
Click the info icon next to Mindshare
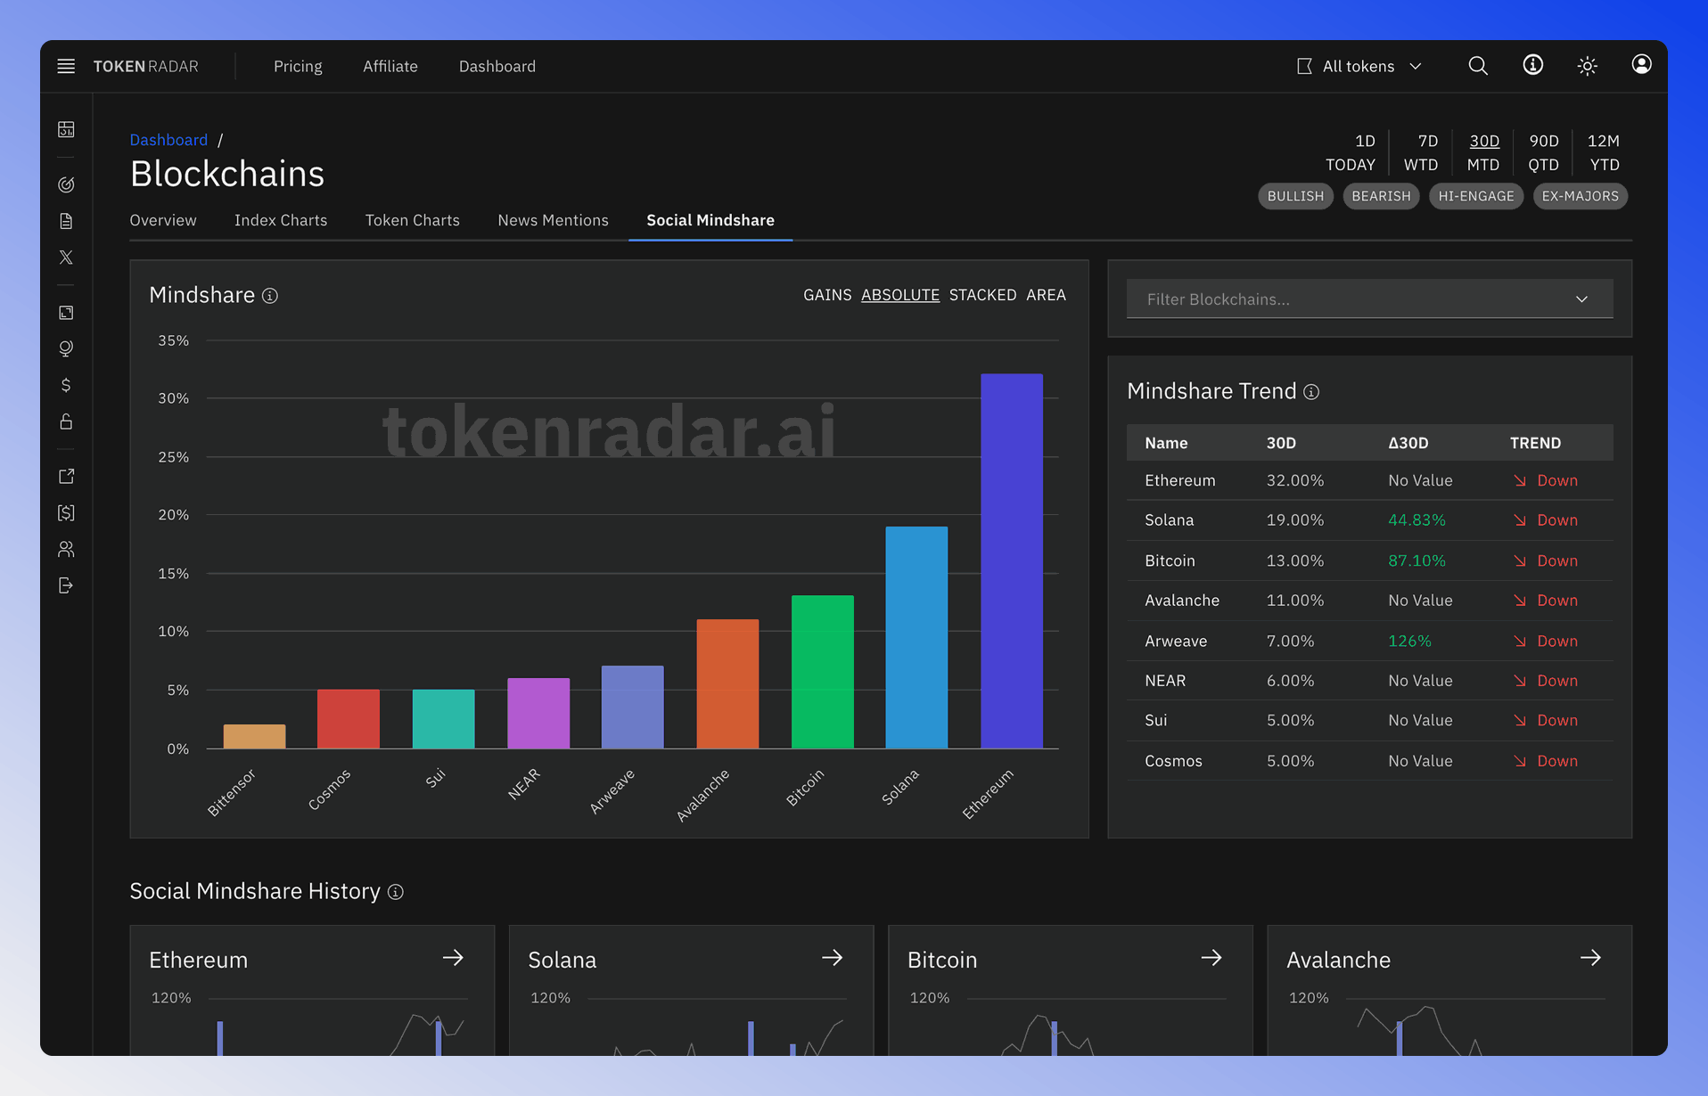point(270,296)
